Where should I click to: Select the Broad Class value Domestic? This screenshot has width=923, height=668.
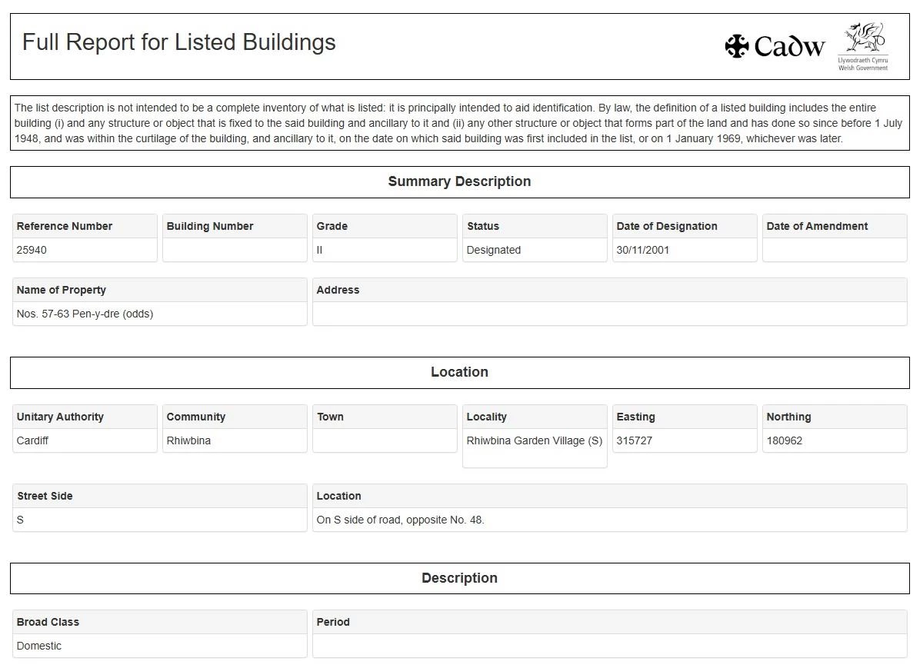(x=39, y=646)
